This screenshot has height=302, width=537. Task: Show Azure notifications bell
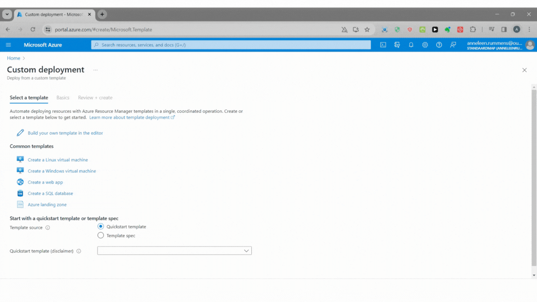click(x=411, y=45)
